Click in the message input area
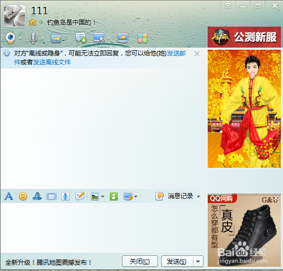 (x=103, y=228)
